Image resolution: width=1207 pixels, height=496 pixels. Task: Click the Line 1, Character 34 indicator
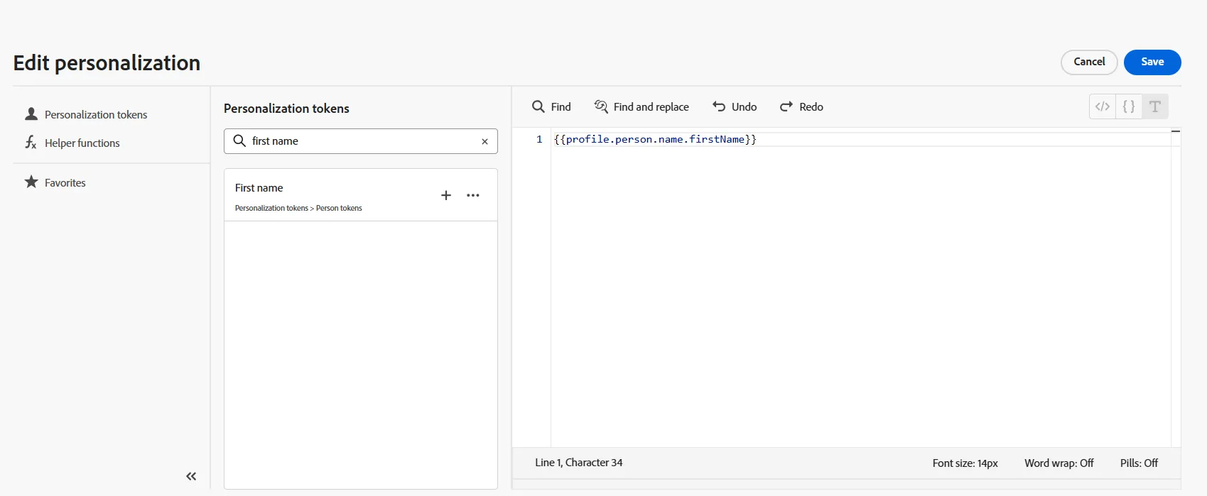(579, 463)
